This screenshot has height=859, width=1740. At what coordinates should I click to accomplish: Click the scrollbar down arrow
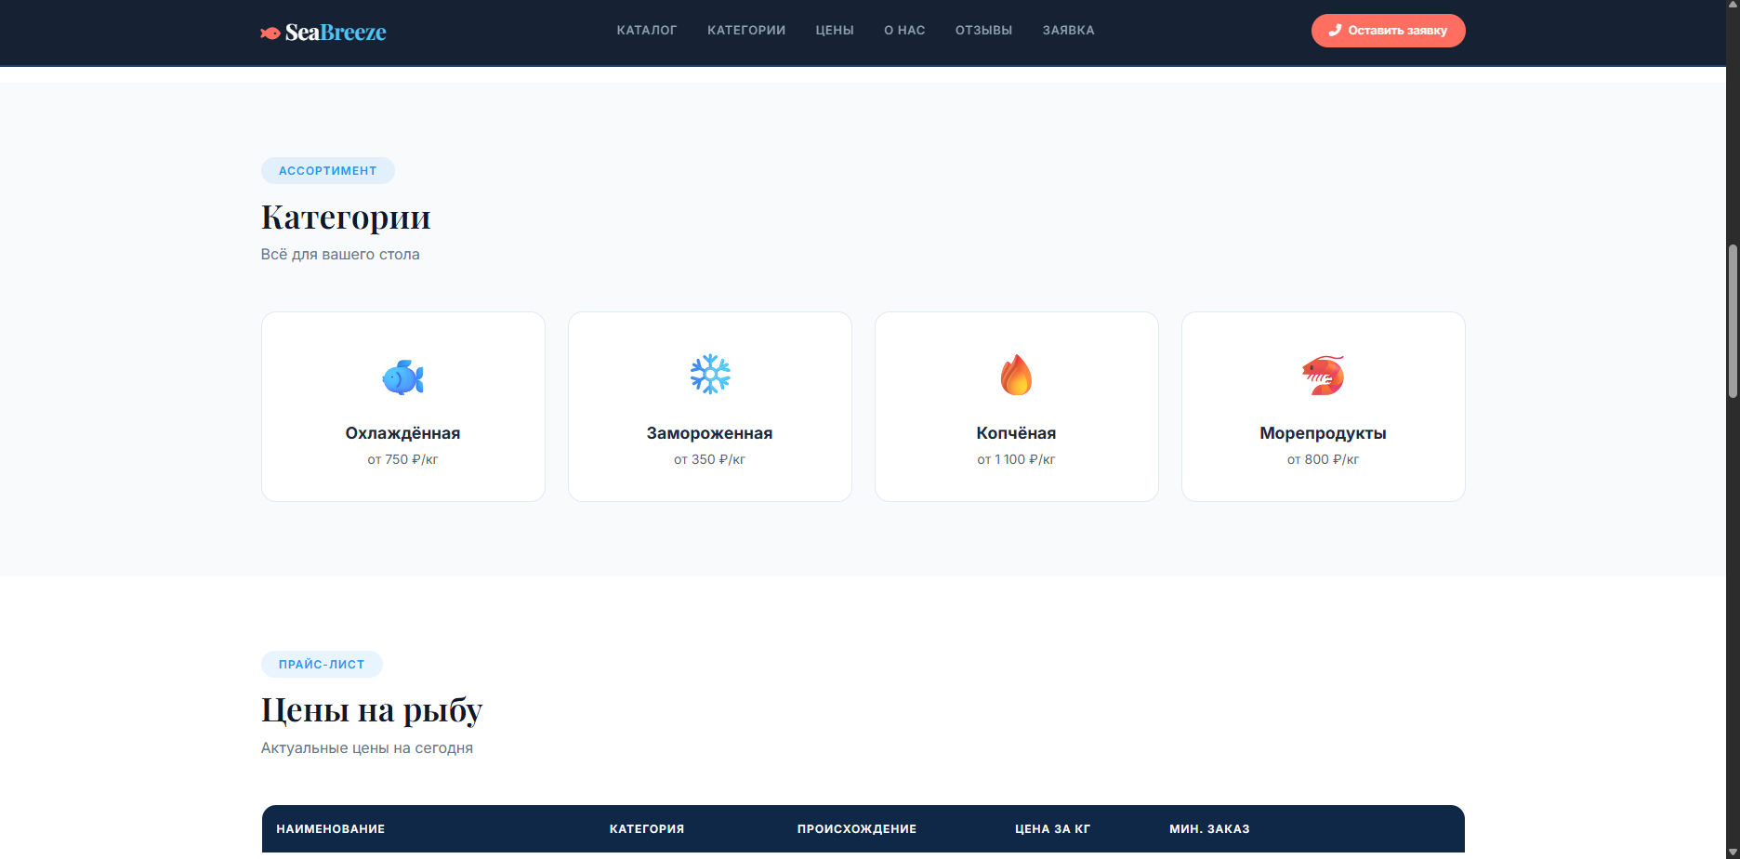coord(1733,852)
